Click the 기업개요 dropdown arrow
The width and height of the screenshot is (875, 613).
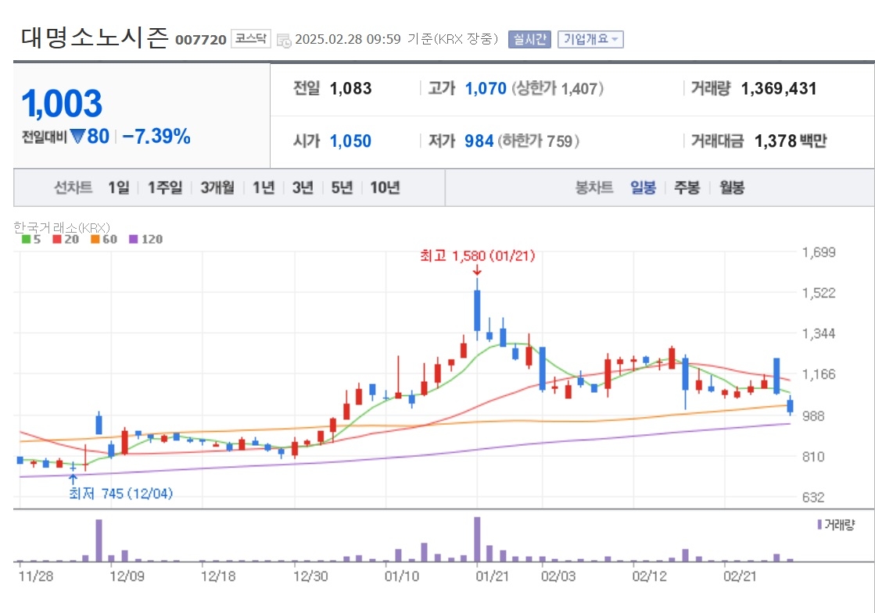615,40
